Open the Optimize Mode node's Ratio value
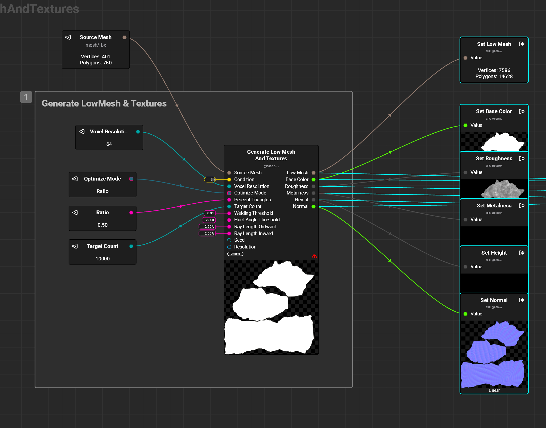The width and height of the screenshot is (546, 428). [102, 191]
